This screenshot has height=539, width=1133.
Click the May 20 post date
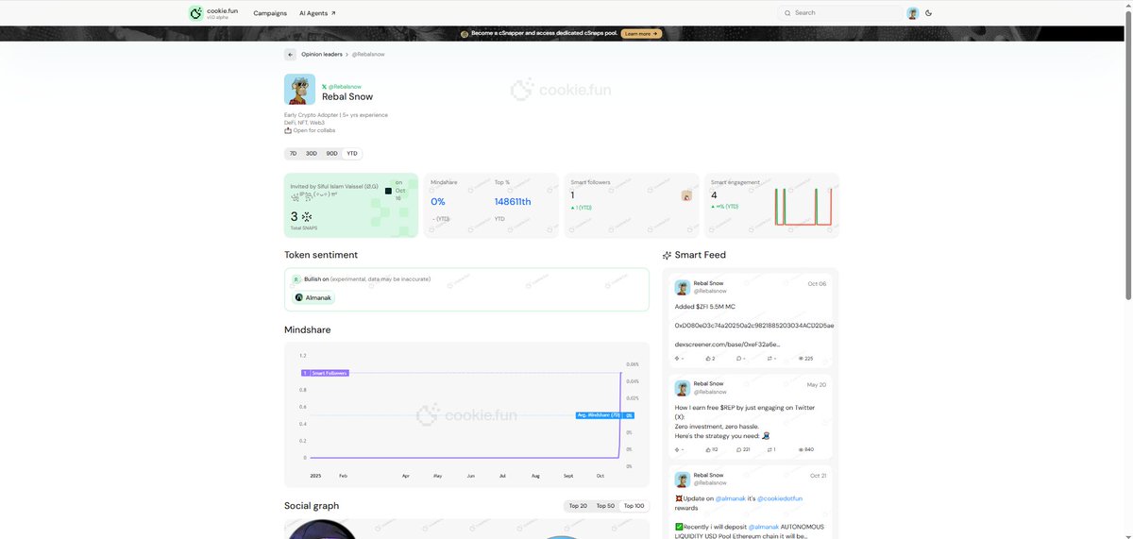[x=817, y=384]
